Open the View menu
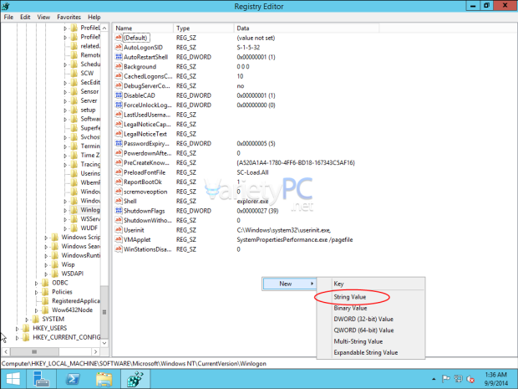The image size is (518, 389). click(x=43, y=18)
